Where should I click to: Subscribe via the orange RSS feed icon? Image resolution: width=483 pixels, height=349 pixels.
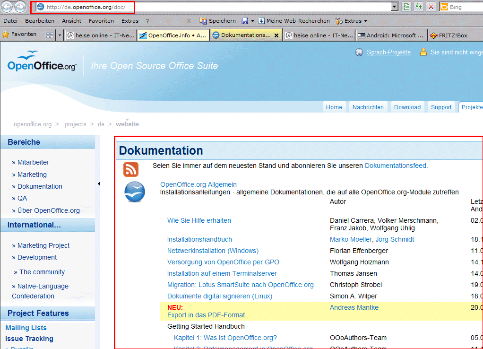coord(131,169)
